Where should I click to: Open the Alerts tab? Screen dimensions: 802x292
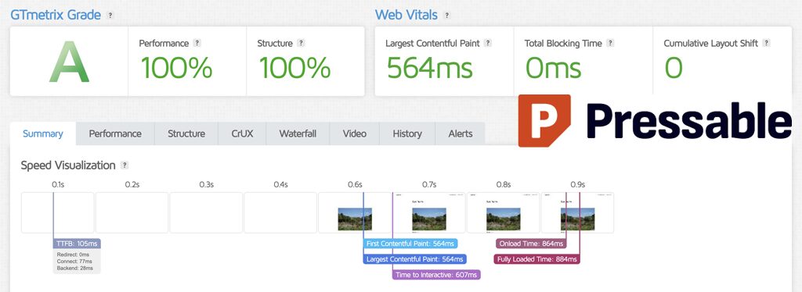(x=460, y=134)
